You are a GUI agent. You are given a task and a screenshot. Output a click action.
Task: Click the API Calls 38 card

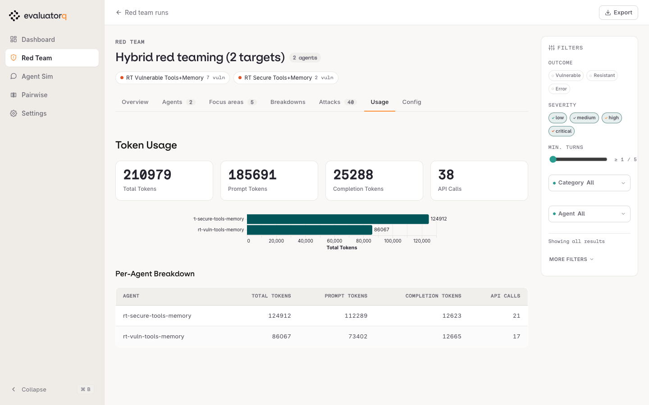(x=479, y=180)
